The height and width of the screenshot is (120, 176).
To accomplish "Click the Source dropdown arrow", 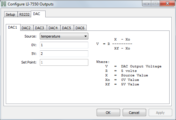I will point(85,36).
